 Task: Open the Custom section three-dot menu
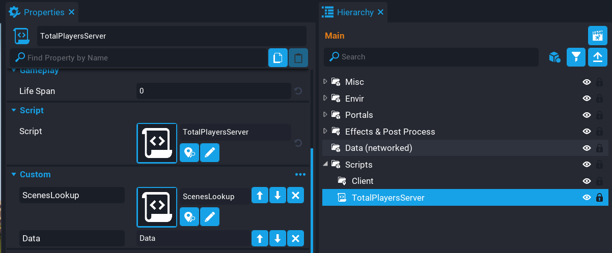(x=300, y=174)
